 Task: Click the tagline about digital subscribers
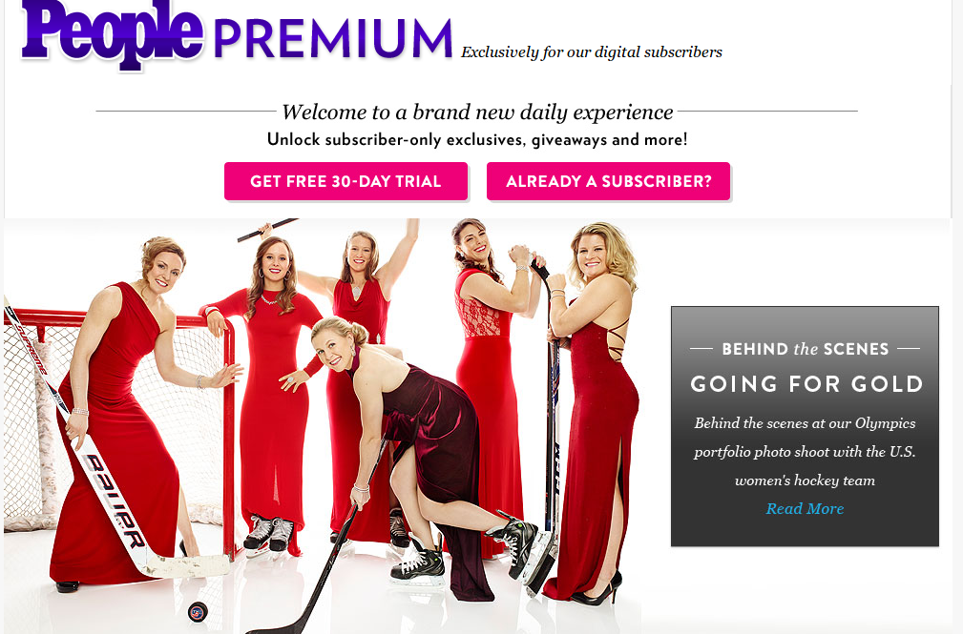tap(592, 52)
